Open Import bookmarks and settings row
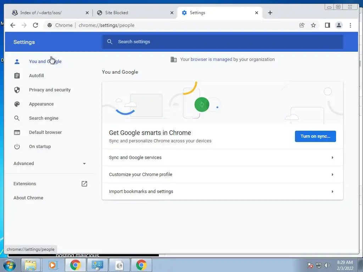 (223, 192)
